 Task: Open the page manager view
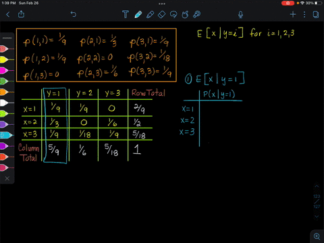click(x=316, y=15)
